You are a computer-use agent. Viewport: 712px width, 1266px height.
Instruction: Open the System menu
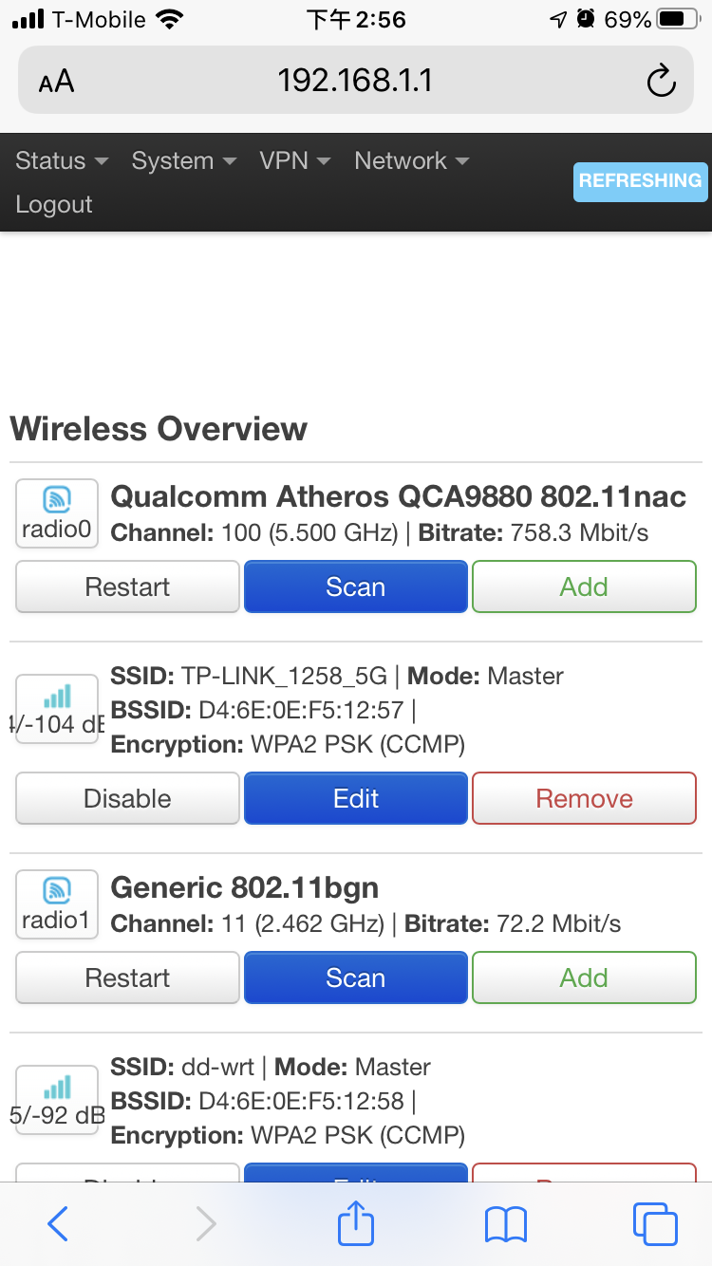click(183, 160)
